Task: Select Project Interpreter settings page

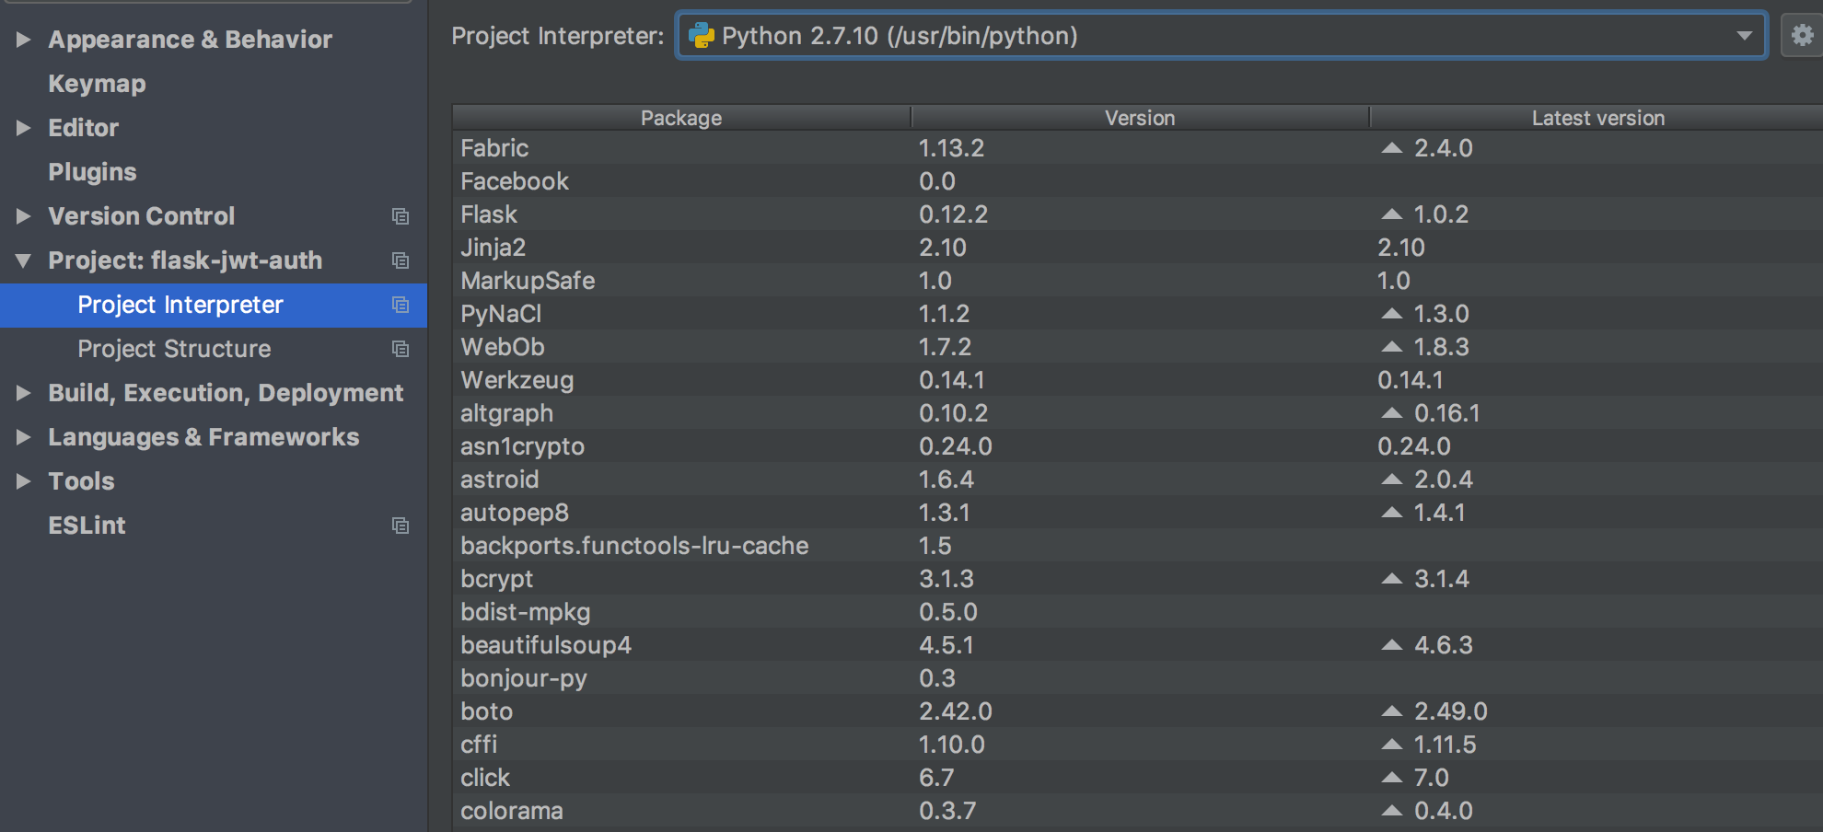Action: [x=214, y=305]
